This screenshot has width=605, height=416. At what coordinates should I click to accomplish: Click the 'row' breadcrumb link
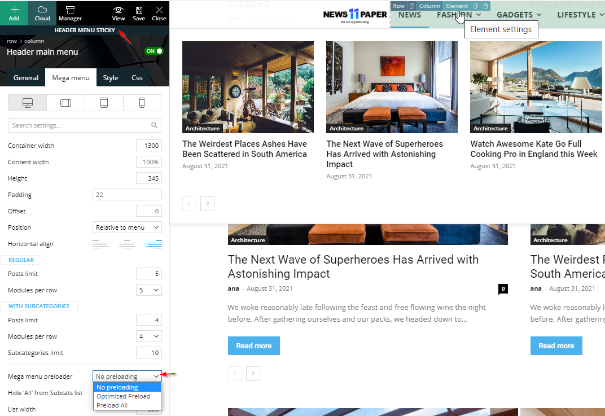point(12,41)
